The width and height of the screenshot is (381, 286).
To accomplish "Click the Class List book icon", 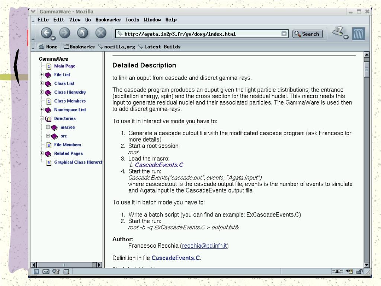I will (48, 84).
